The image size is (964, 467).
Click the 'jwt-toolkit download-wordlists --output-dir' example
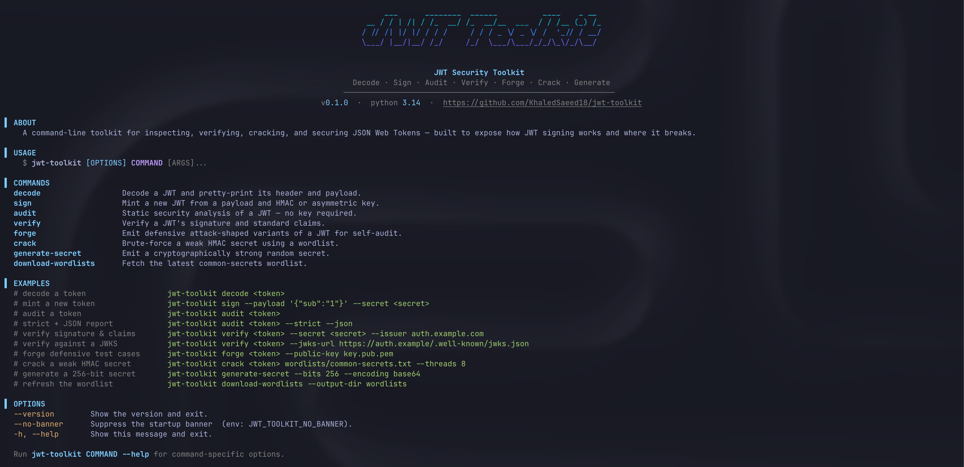pyautogui.click(x=287, y=384)
